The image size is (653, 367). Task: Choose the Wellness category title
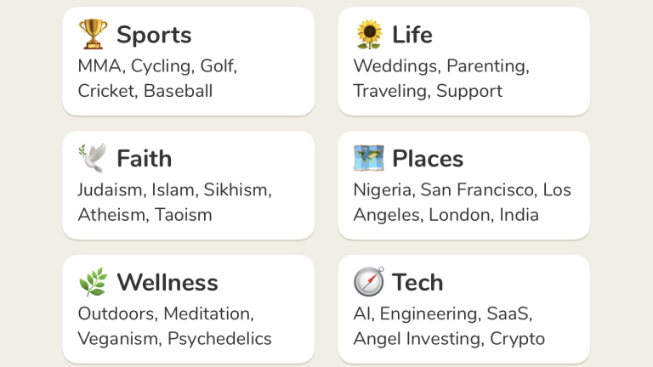tap(168, 283)
